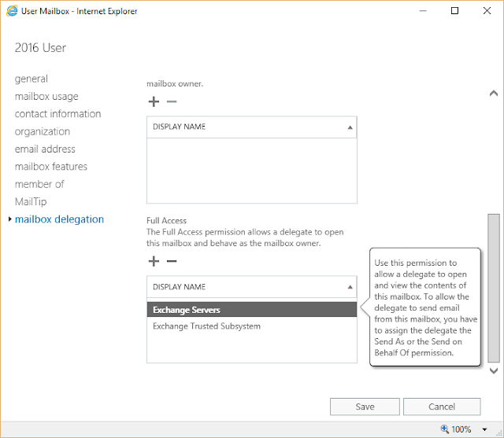The width and height of the screenshot is (504, 438).
Task: Click the upper DISPLAY NAME column header
Action: coord(252,127)
